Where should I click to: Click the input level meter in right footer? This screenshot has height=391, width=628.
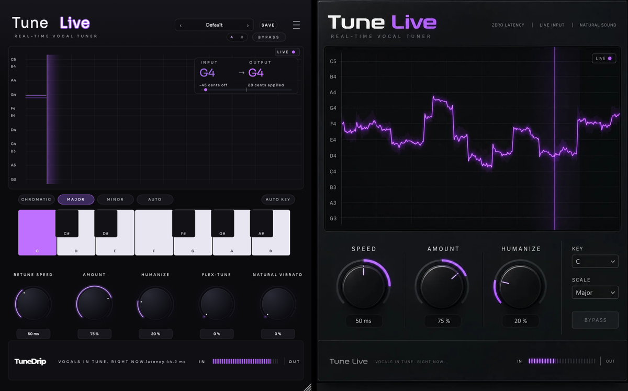tap(562, 361)
